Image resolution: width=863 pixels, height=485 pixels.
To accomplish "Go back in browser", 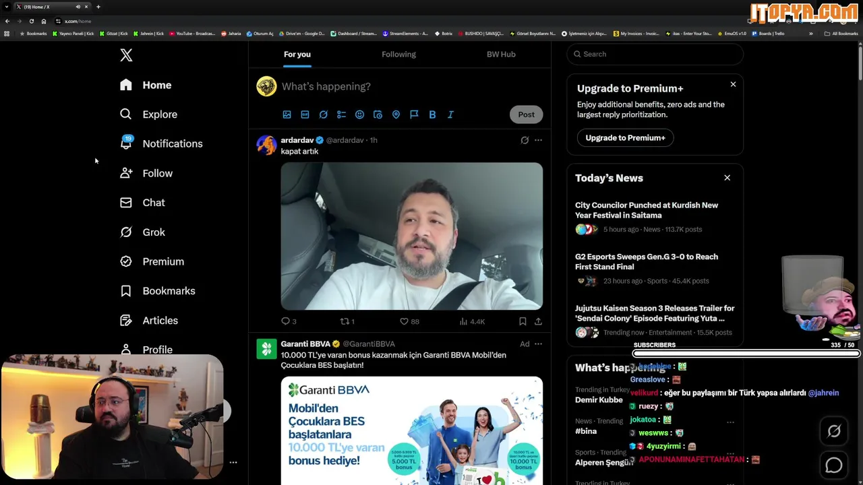I will (7, 21).
